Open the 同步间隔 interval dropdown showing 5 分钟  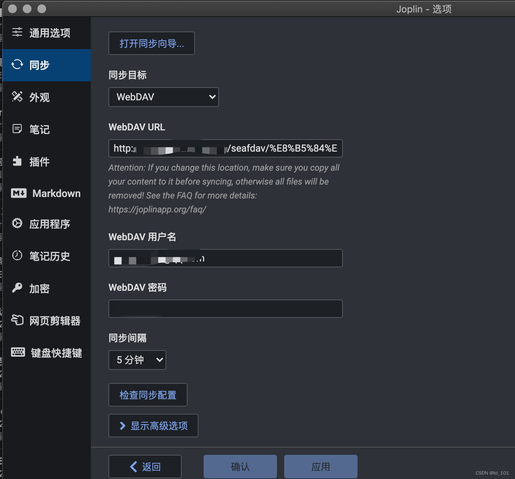click(137, 360)
